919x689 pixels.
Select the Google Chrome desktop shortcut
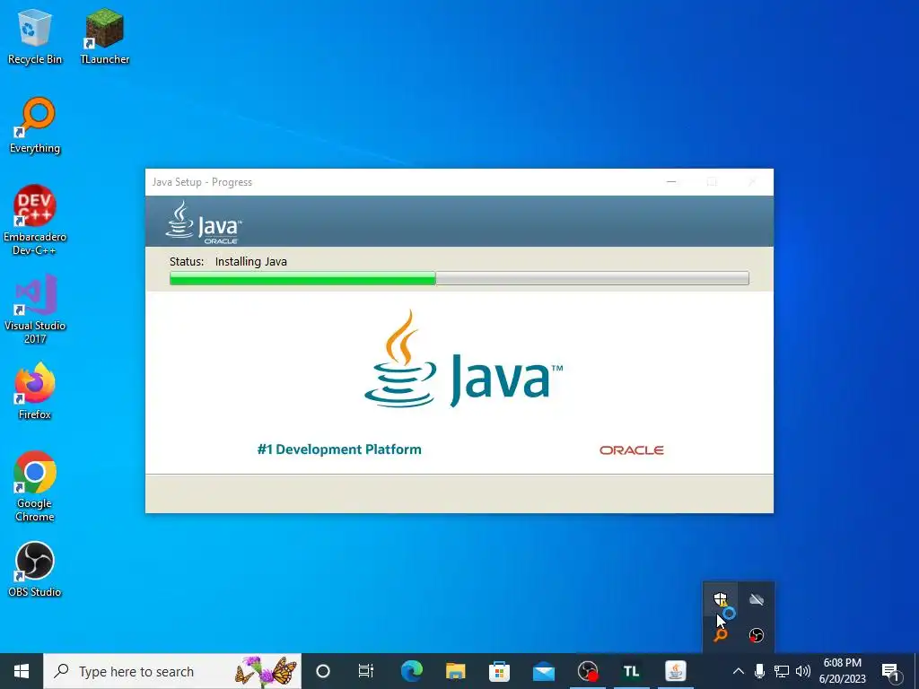click(35, 486)
